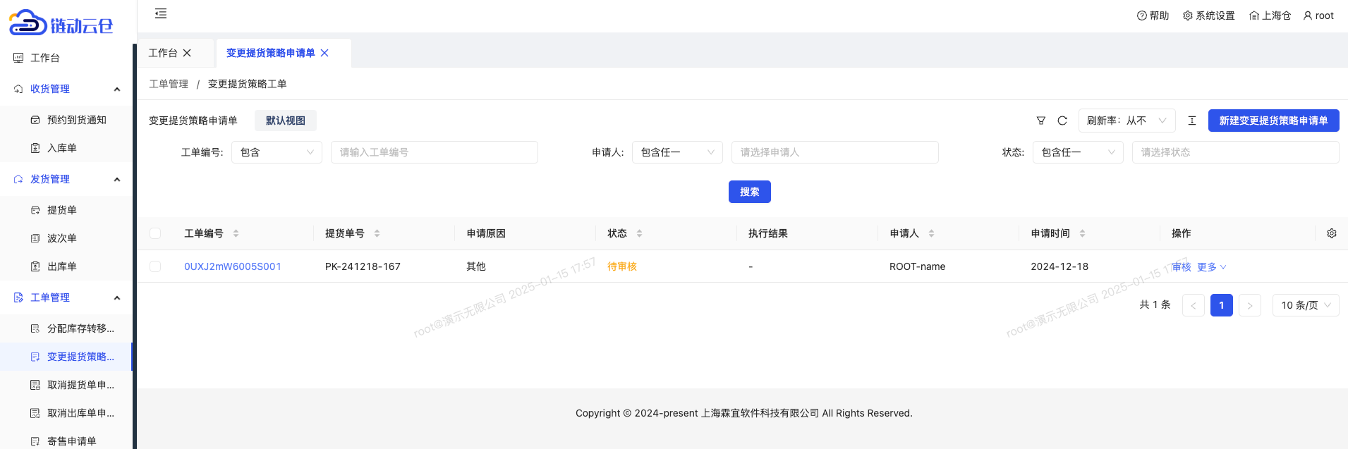Open 系统设置 from the top bar
The width and height of the screenshot is (1348, 449).
click(x=1208, y=16)
